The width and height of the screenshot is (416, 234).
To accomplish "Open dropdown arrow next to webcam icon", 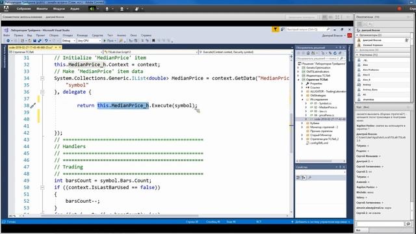I will 127,8.
